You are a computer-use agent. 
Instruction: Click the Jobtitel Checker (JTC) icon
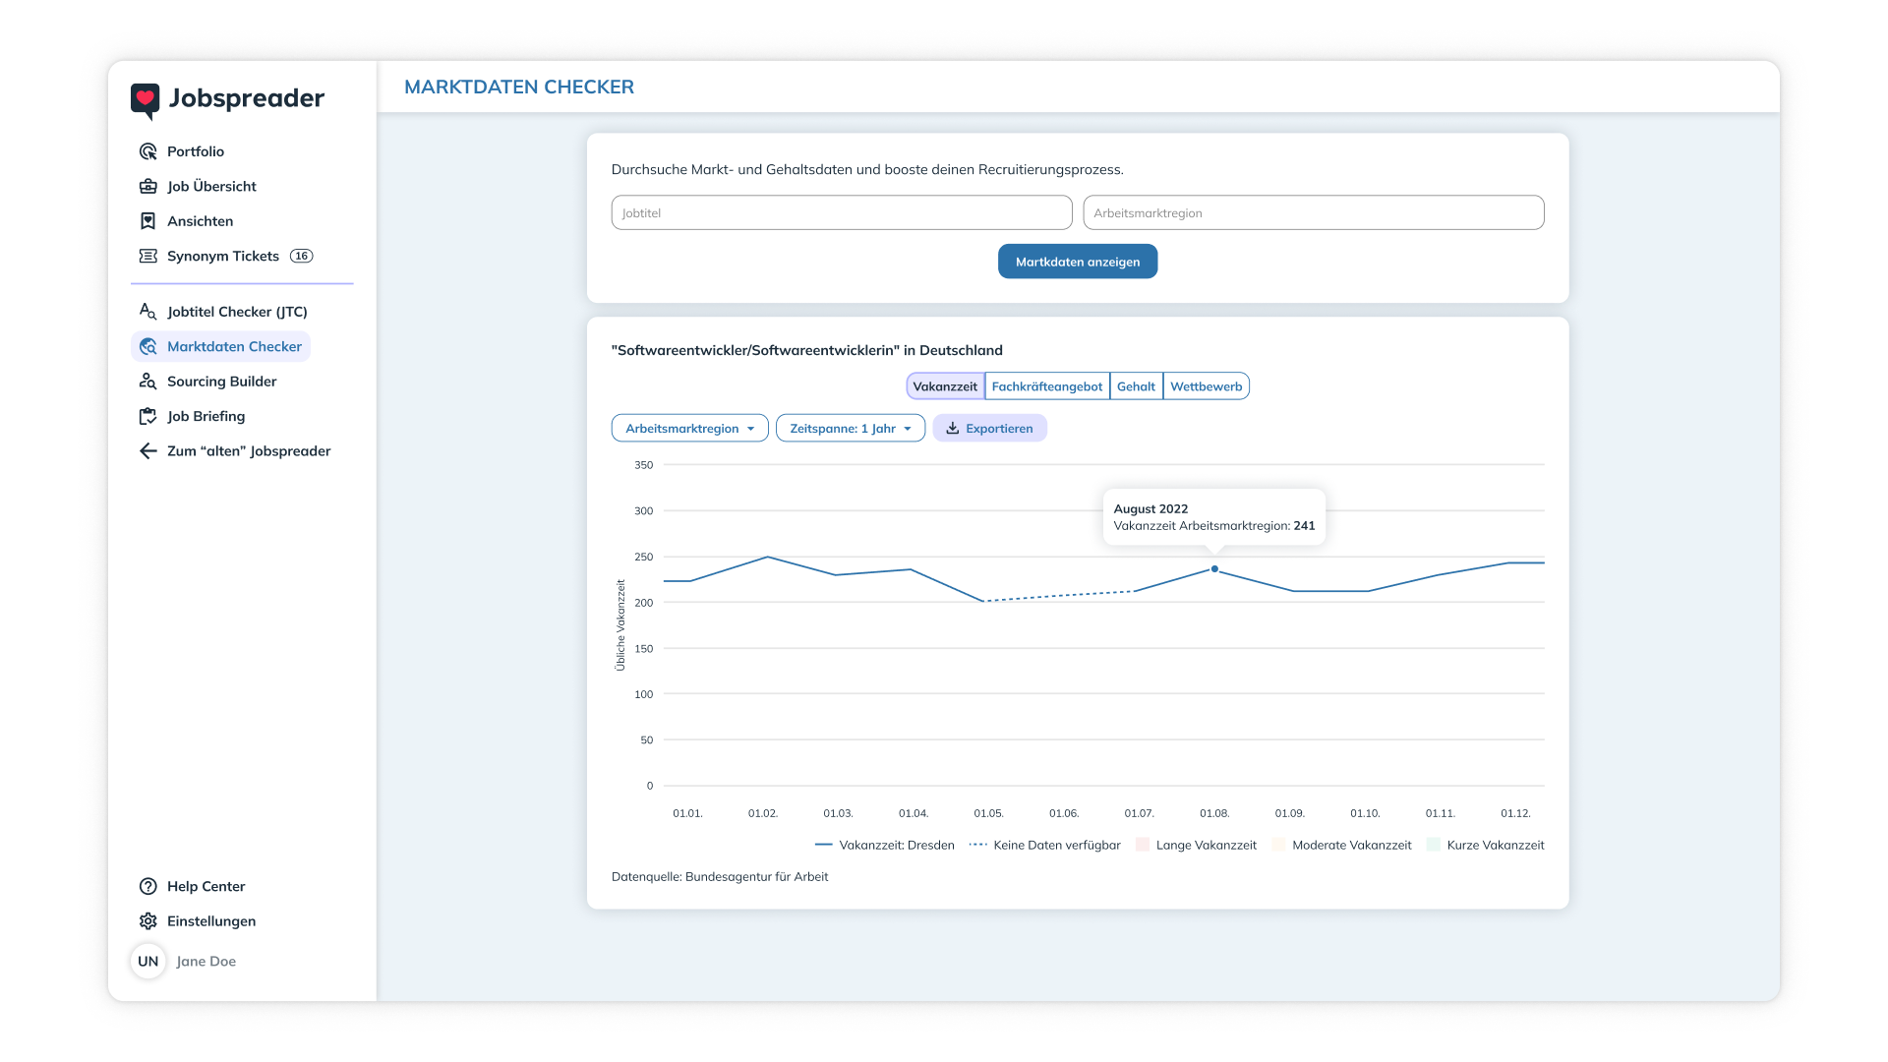[147, 312]
